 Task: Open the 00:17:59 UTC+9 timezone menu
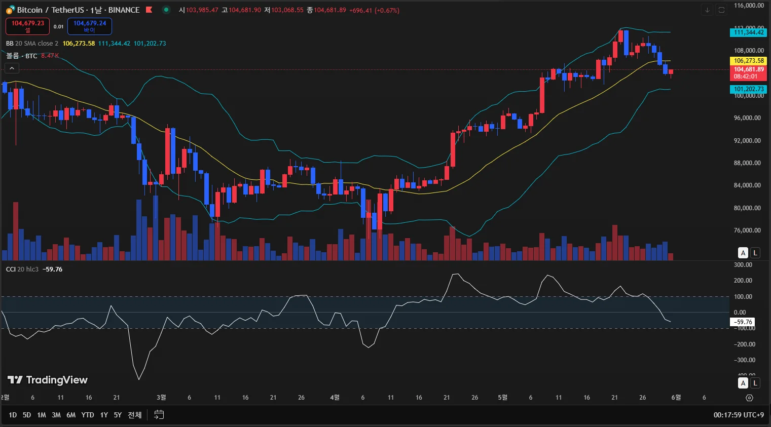739,415
